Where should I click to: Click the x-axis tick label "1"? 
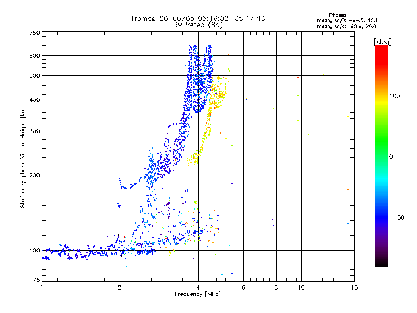[x=42, y=287]
